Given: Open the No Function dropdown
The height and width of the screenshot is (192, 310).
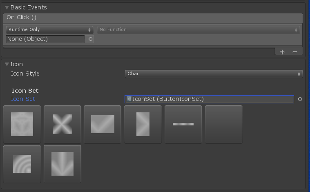Looking at the screenshot, I should [x=198, y=30].
